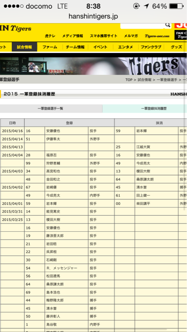Tap player R.メッセンジャー in row 54
This screenshot has height=332, width=187.
[62, 268]
